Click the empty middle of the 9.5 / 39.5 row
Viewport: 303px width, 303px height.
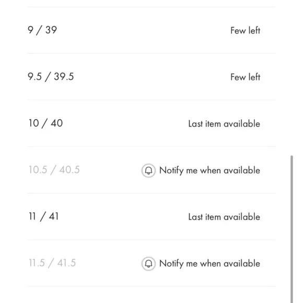pyautogui.click(x=151, y=77)
